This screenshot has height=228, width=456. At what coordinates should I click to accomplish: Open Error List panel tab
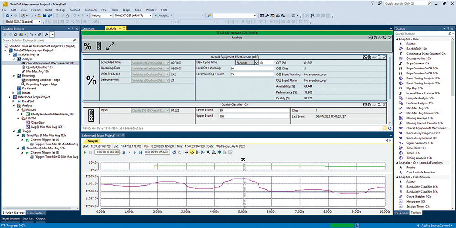point(28,219)
